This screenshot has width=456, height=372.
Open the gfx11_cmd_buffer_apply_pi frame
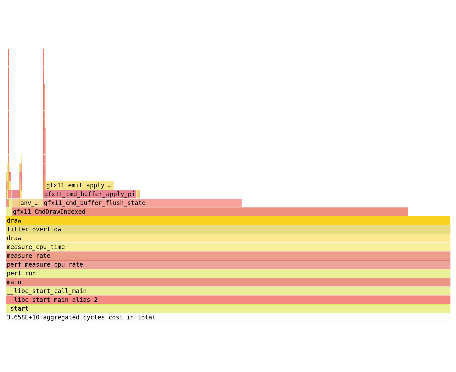pyautogui.click(x=90, y=194)
